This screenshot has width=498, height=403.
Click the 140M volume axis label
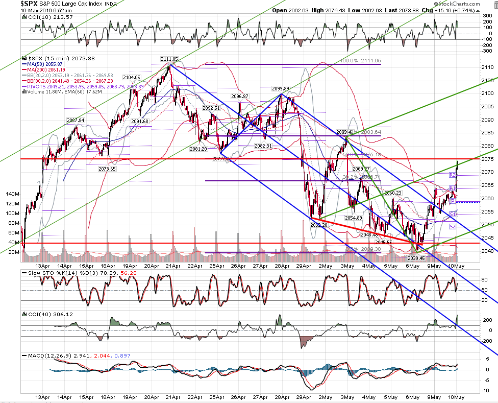coord(13,194)
